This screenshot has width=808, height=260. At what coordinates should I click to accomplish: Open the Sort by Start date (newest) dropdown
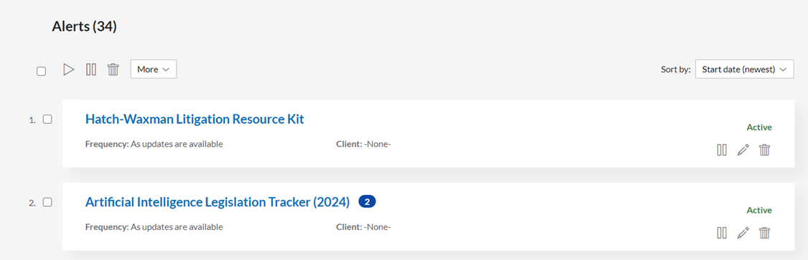coord(744,69)
